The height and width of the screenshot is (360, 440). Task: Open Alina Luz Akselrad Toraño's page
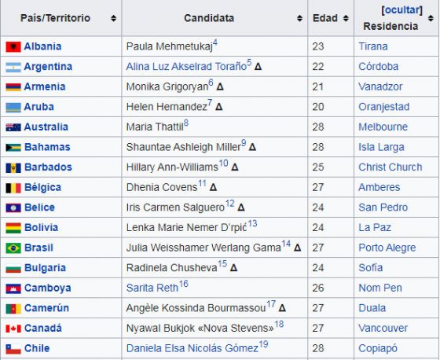click(x=186, y=67)
